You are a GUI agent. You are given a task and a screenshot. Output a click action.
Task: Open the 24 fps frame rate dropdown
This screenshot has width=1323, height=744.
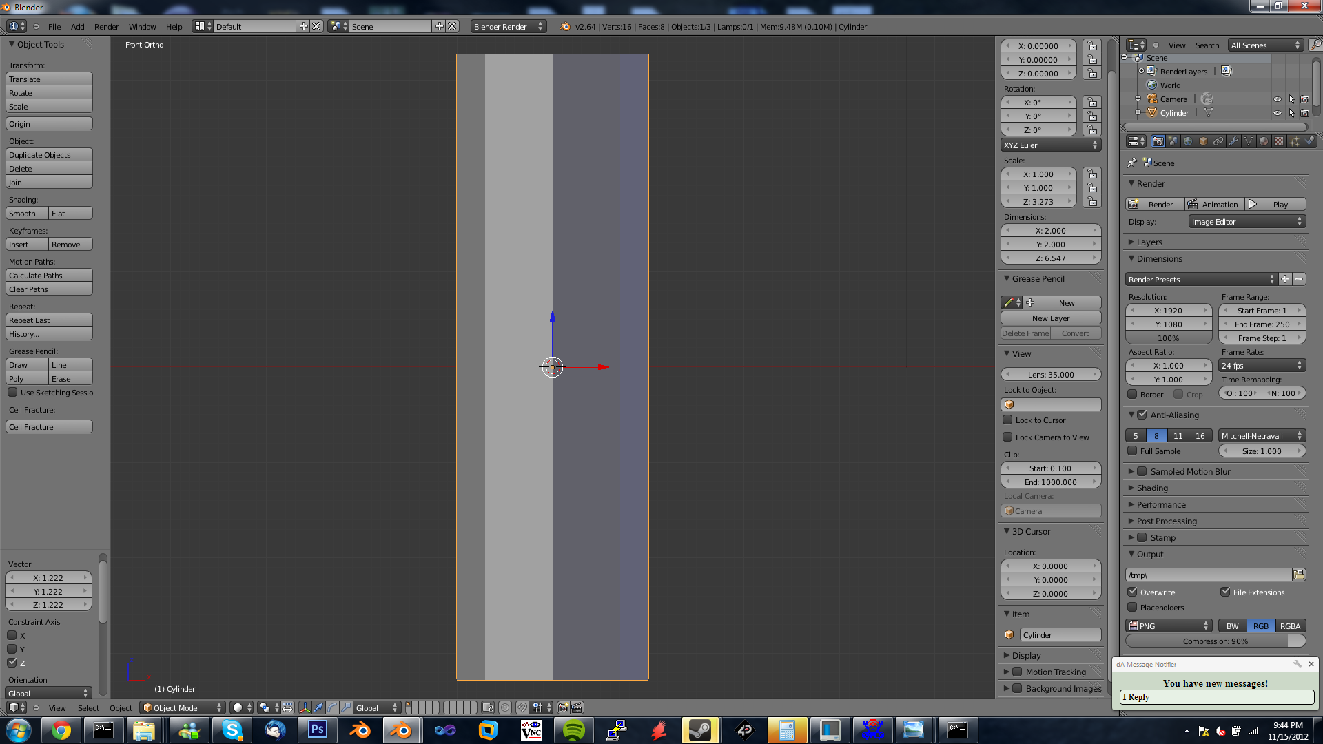pos(1262,366)
